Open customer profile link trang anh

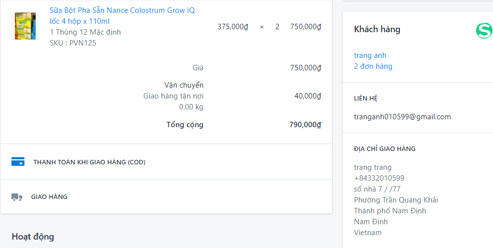[x=370, y=55]
